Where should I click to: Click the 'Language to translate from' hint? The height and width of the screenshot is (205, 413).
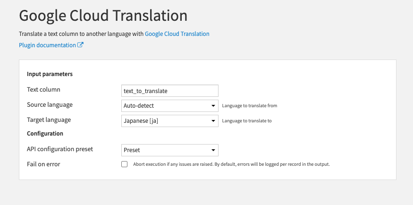249,106
